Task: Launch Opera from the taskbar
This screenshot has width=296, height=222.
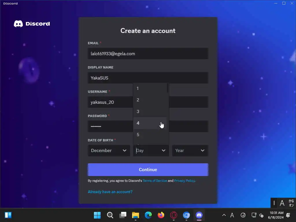Action: pyautogui.click(x=174, y=215)
